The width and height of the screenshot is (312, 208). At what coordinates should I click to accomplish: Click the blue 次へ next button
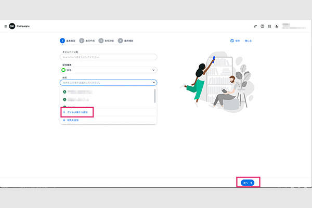point(248,183)
